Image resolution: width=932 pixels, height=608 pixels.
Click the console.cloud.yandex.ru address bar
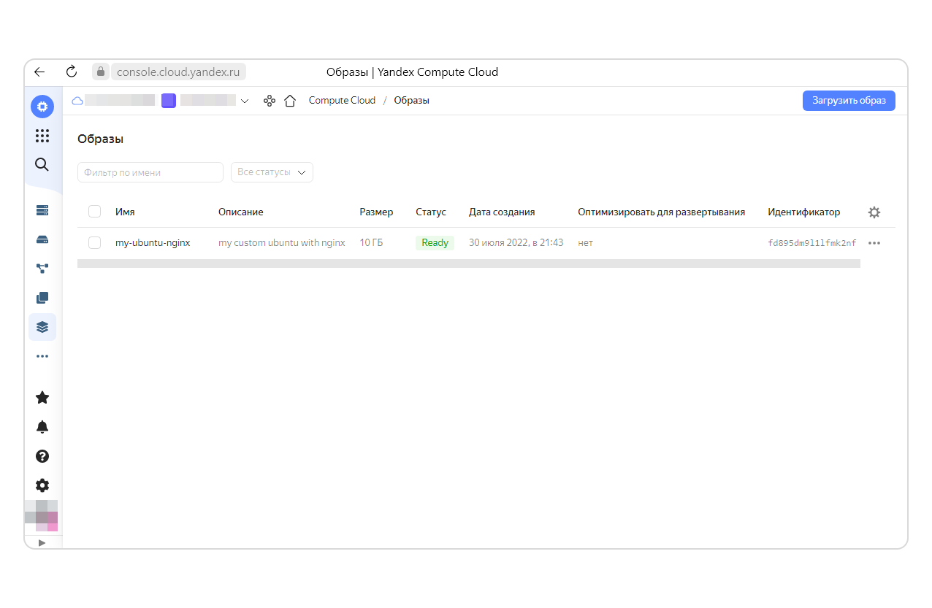(x=178, y=72)
